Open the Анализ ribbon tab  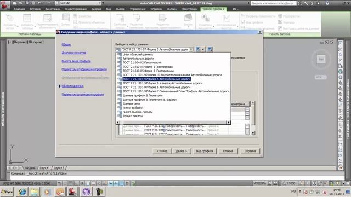(x=97, y=9)
